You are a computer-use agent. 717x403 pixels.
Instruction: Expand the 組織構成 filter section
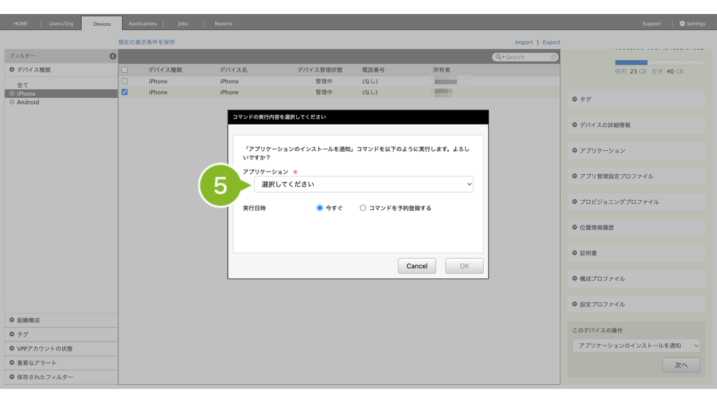(12, 320)
